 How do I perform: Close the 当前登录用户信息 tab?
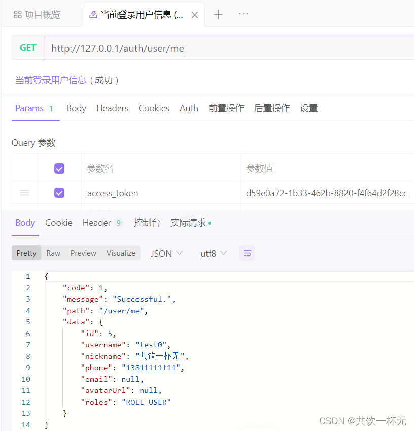[x=195, y=15]
